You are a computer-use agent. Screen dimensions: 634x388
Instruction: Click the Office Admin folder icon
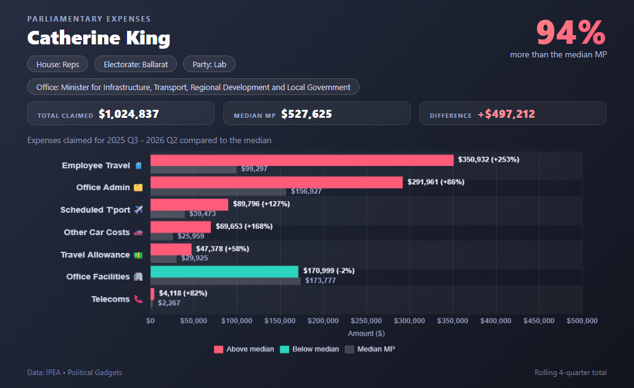[x=138, y=188]
